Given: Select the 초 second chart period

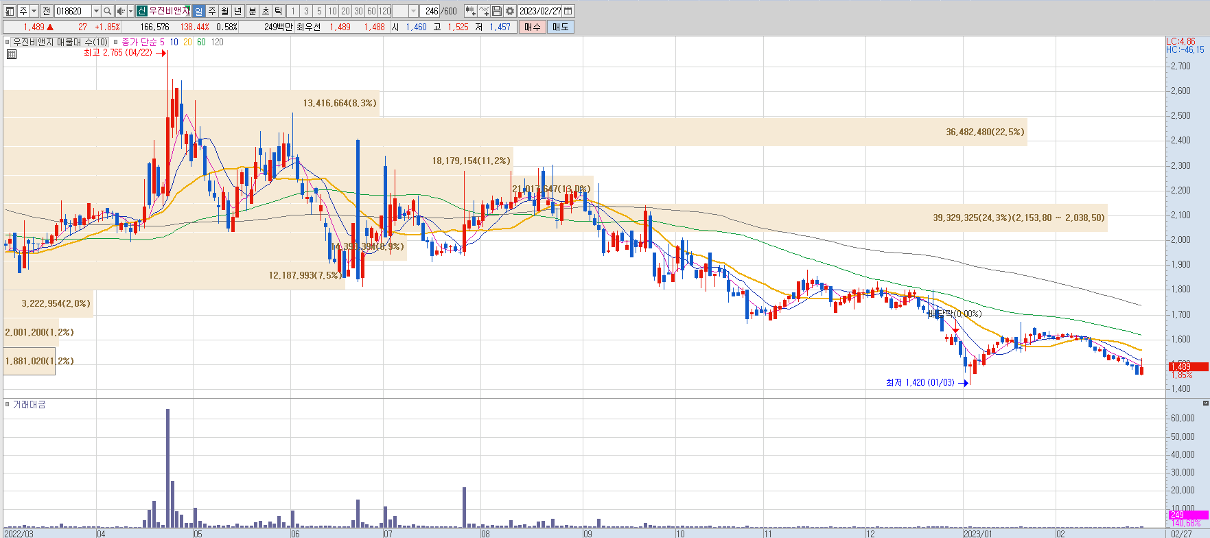Looking at the screenshot, I should [266, 11].
